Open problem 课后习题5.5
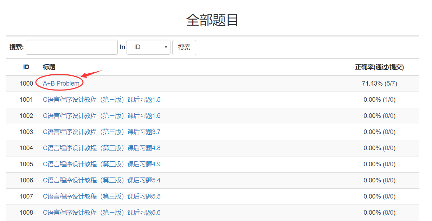This screenshot has width=432, height=221. tap(102, 196)
